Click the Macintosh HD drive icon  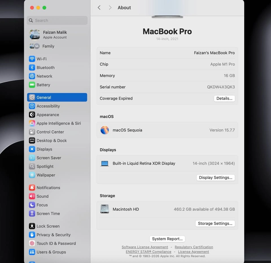click(x=105, y=209)
